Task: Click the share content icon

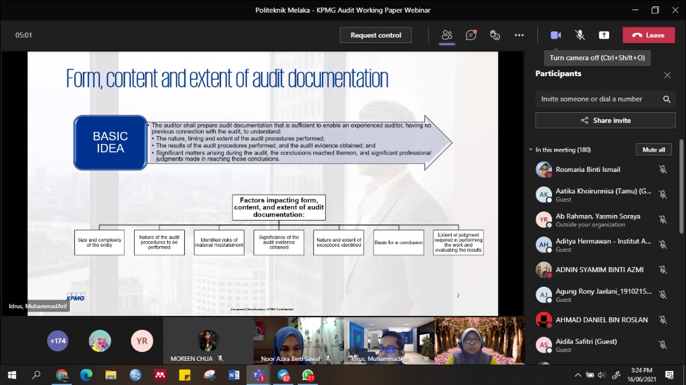Action: (x=604, y=35)
